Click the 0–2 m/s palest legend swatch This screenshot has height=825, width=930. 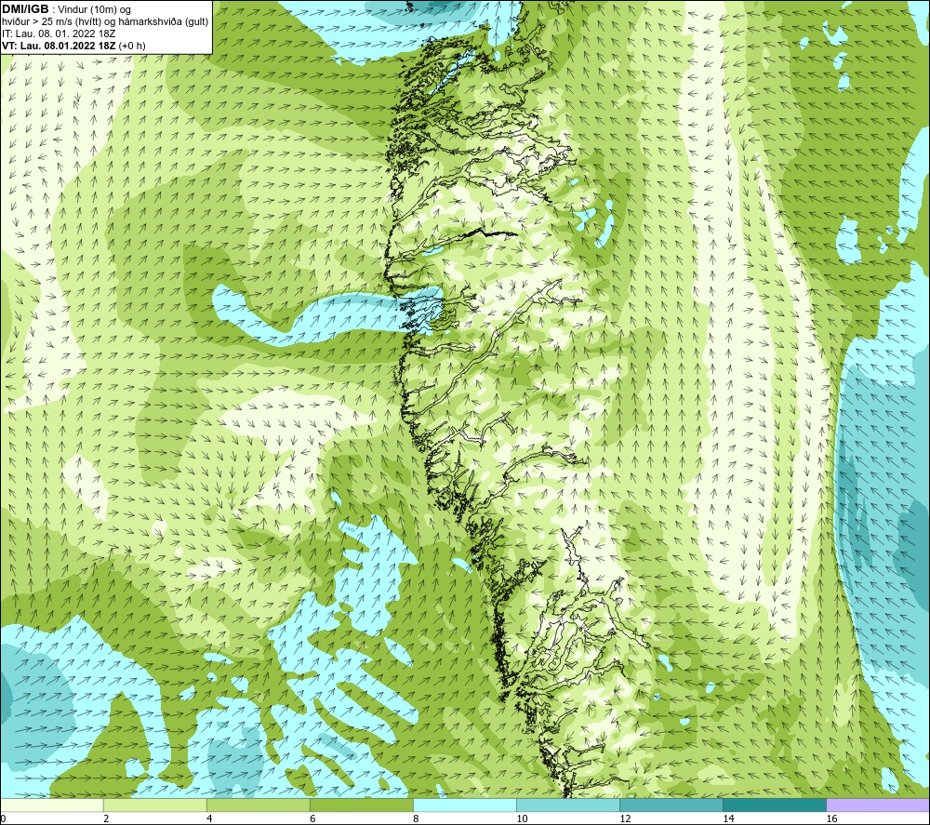click(51, 805)
